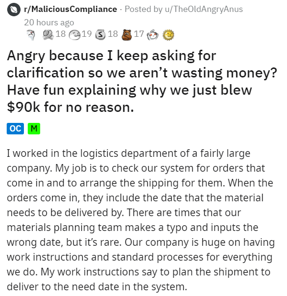
Task: Click the MaliciousCompliance subreddit avatar icon
Action: click(14, 9)
